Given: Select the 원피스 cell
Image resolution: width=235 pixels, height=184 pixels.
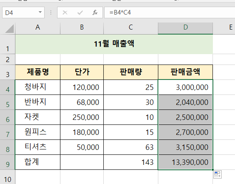Looking at the screenshot, I should pyautogui.click(x=37, y=132).
